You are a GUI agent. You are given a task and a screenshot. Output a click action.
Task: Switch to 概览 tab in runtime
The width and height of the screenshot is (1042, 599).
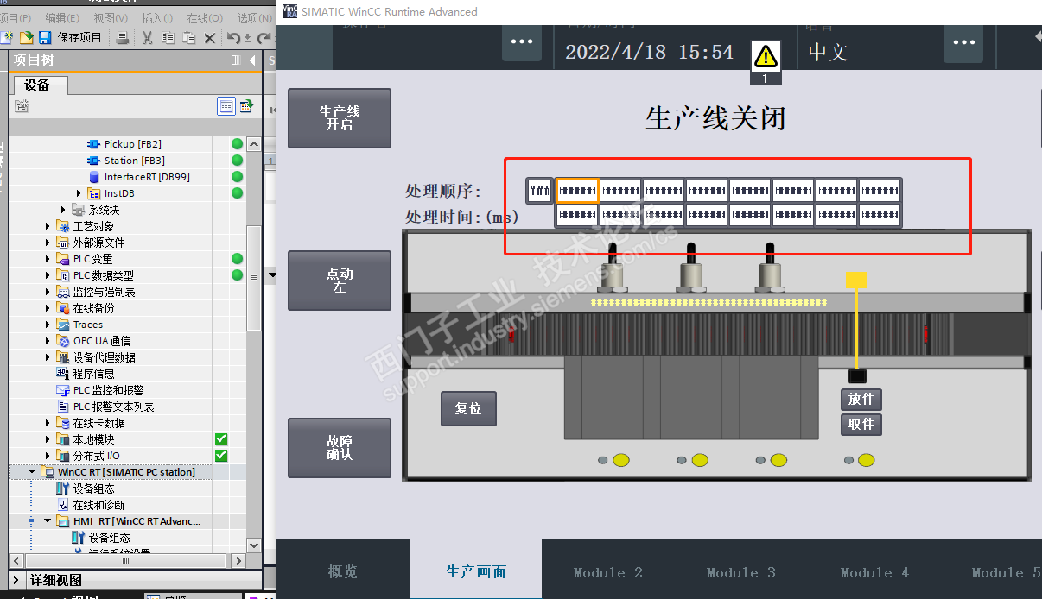point(343,571)
